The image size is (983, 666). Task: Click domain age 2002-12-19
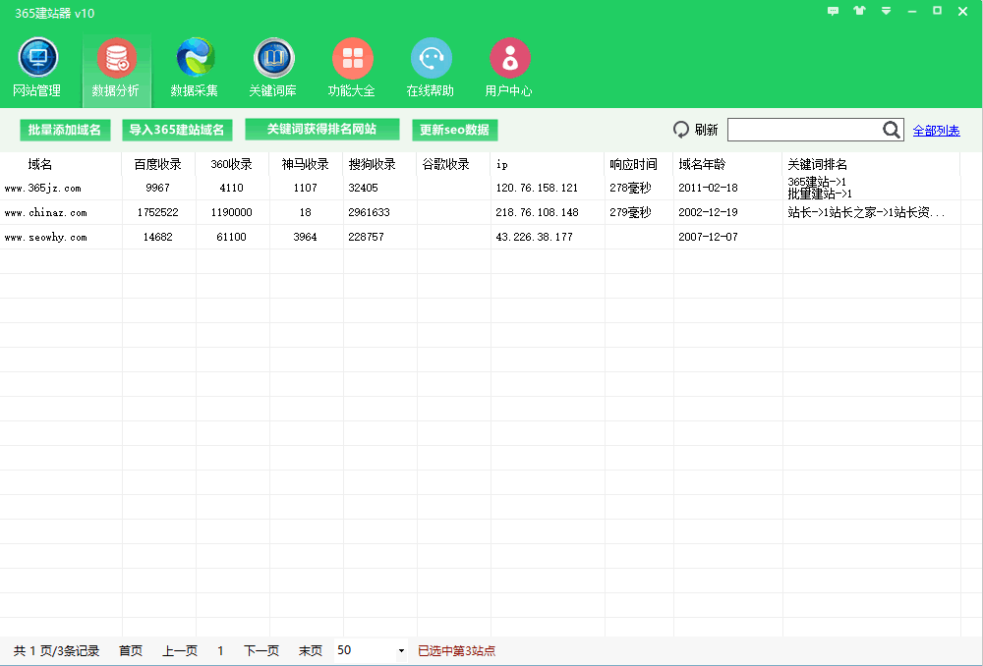point(708,212)
